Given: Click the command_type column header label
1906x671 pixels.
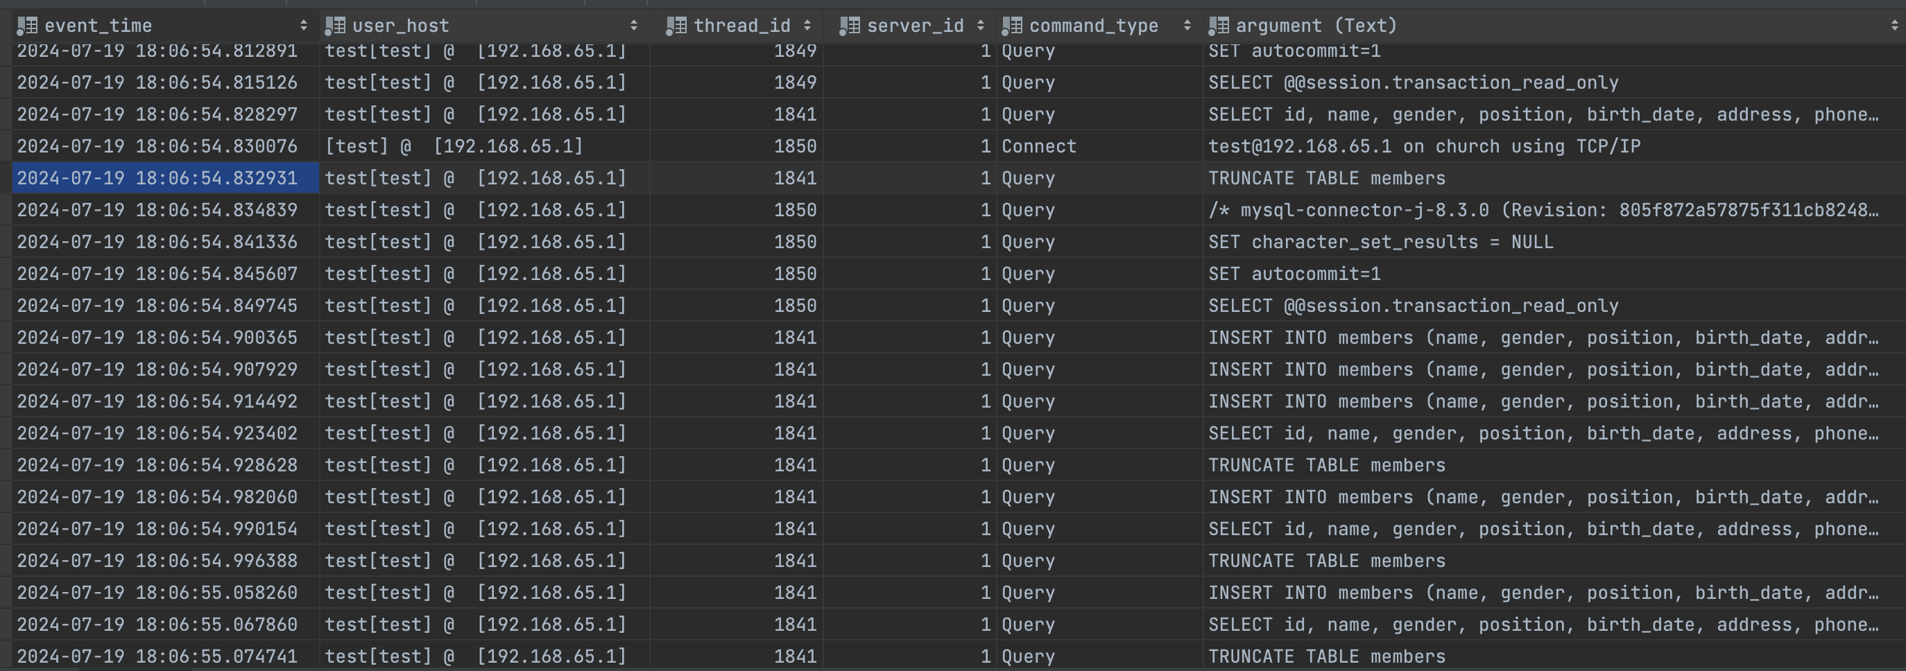Looking at the screenshot, I should coord(1094,26).
